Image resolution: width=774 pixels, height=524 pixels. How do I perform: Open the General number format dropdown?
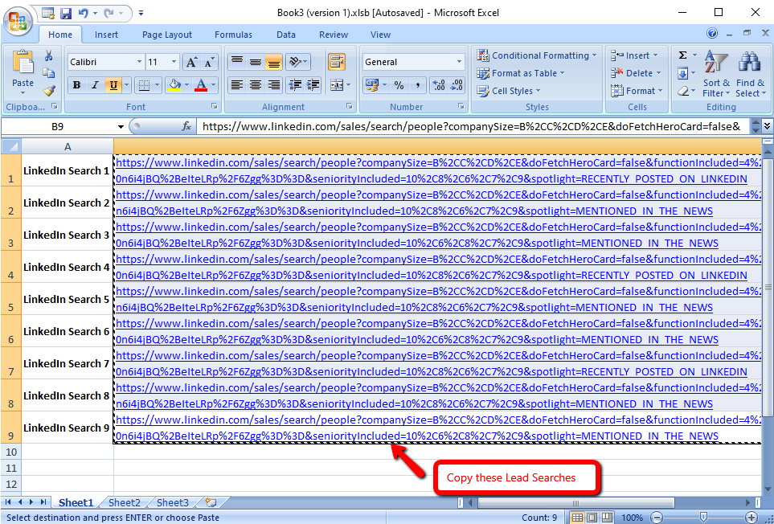pos(459,62)
